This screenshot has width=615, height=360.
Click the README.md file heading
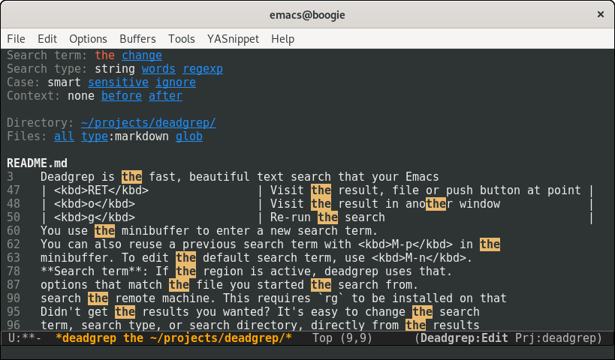37,163
